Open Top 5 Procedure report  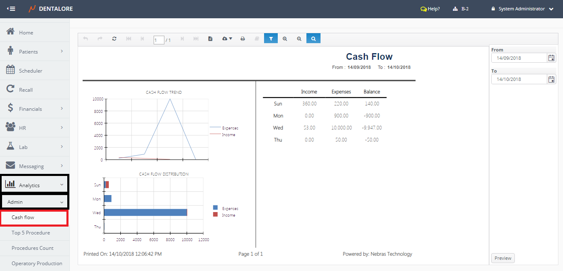click(x=31, y=233)
